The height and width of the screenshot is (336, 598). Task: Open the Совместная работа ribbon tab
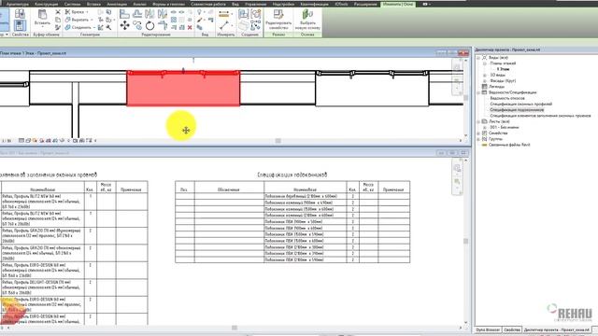tap(208, 4)
